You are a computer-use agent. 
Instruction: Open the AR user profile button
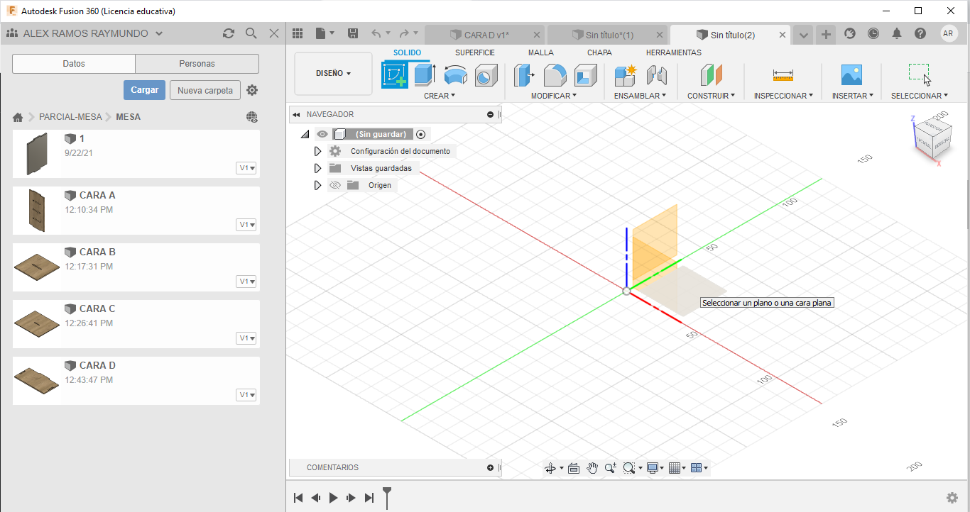point(949,33)
